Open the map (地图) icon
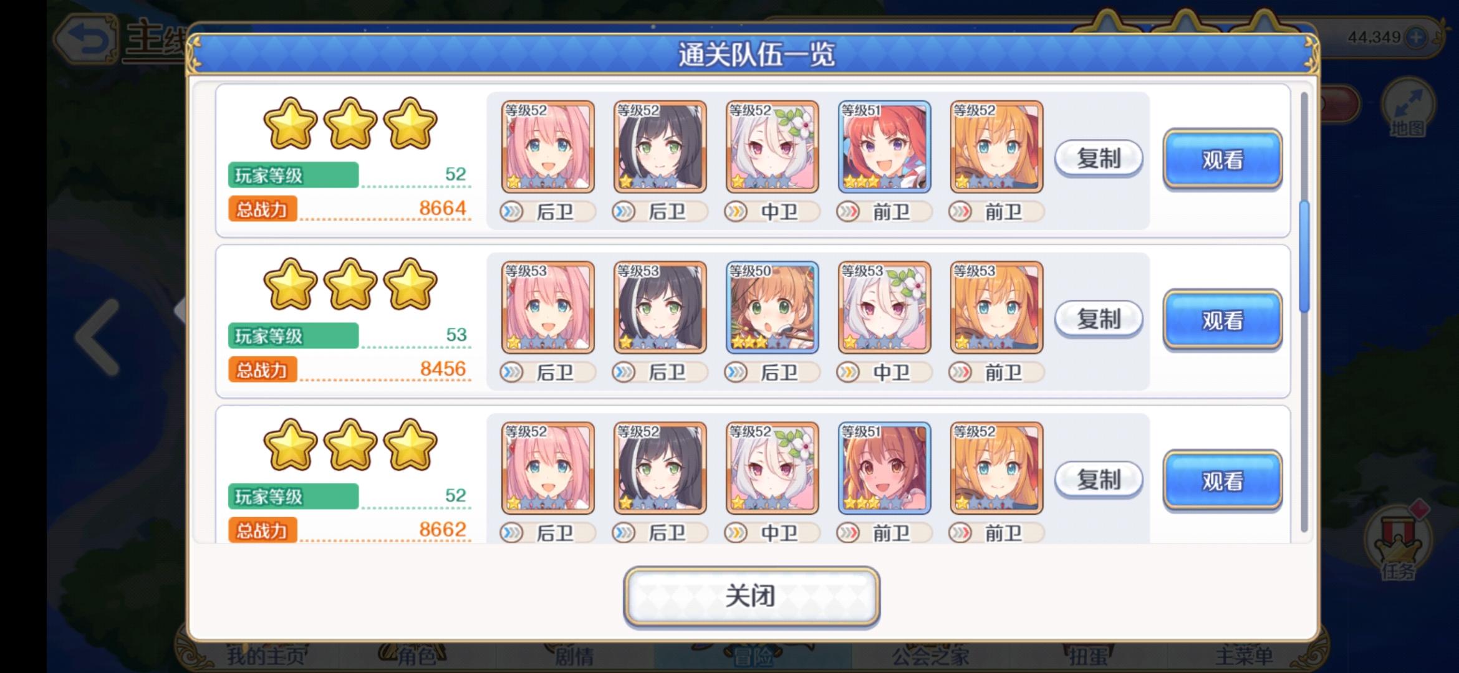This screenshot has height=673, width=1459. coord(1407,108)
